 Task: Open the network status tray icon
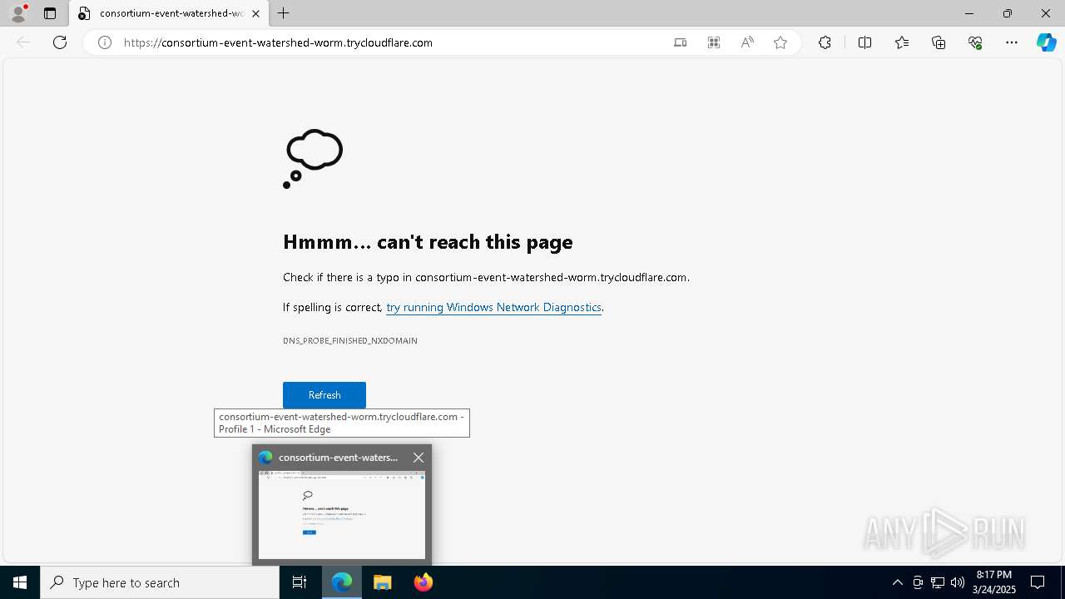click(938, 582)
